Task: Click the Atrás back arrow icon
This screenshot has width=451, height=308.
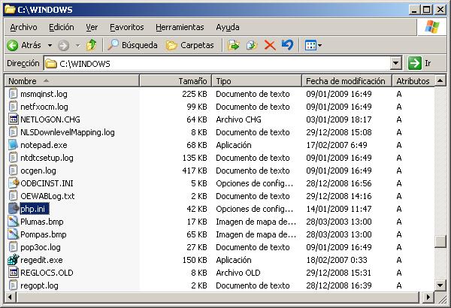Action: point(14,45)
